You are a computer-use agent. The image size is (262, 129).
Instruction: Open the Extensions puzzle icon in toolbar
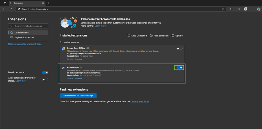(231, 9)
